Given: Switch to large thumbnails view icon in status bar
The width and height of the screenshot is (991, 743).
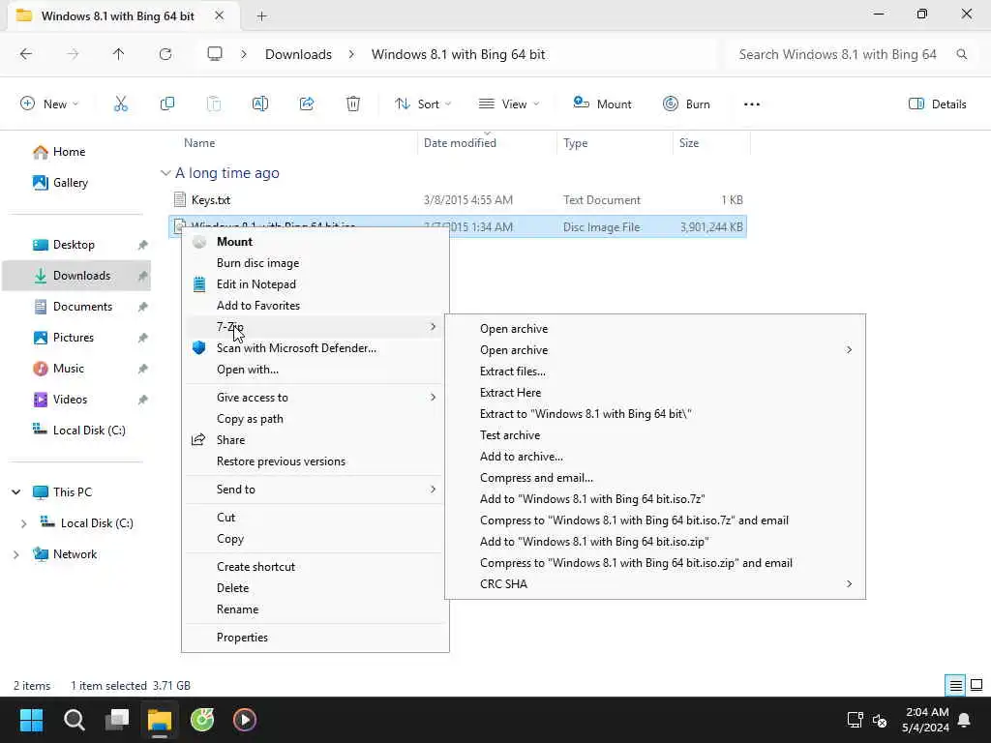Looking at the screenshot, I should click(x=976, y=686).
